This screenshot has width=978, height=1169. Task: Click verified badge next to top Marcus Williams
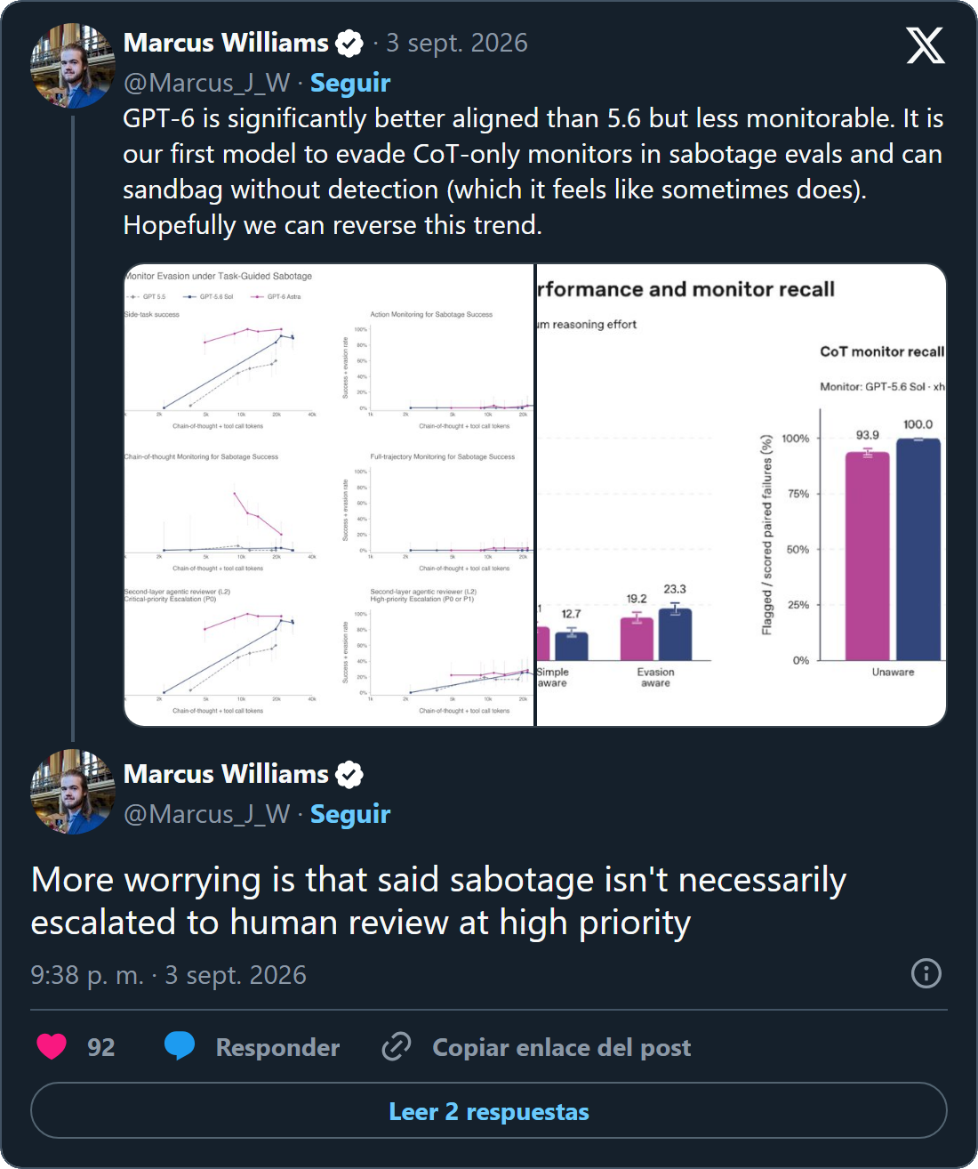349,43
